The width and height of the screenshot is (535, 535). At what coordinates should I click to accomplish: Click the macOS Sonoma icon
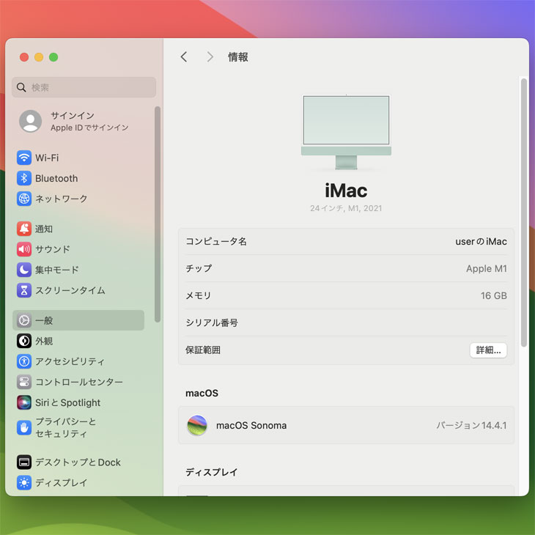tap(197, 425)
